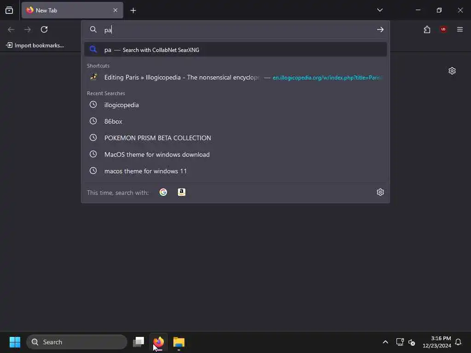The width and height of the screenshot is (471, 353).
Task: Search this time with Google
Action: click(x=163, y=192)
